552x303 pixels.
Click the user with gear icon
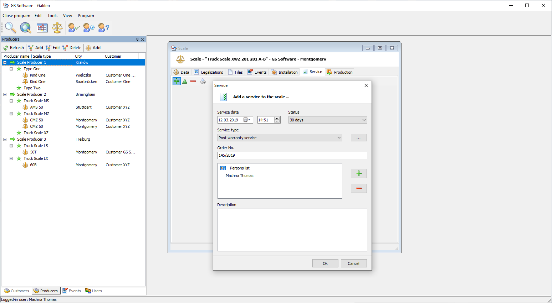pyautogui.click(x=89, y=27)
